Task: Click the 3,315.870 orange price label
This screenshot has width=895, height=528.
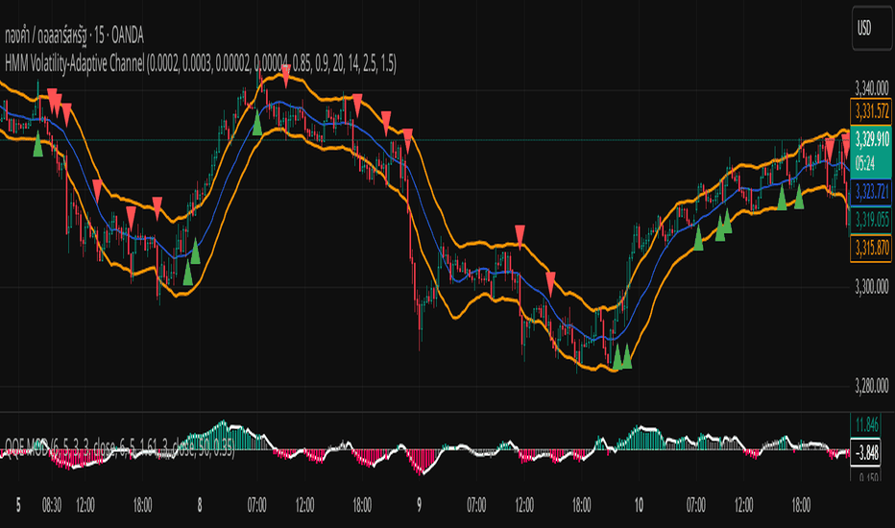Action: click(871, 249)
